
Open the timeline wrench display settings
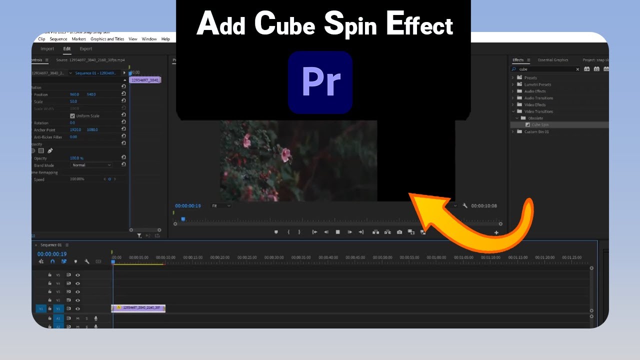click(x=87, y=261)
